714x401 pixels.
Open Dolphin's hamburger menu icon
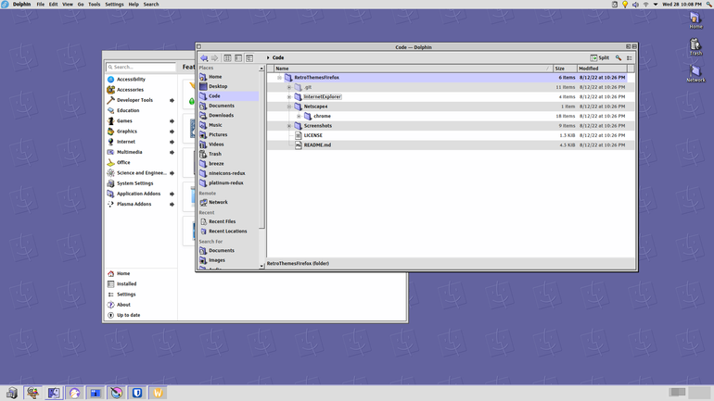(630, 57)
